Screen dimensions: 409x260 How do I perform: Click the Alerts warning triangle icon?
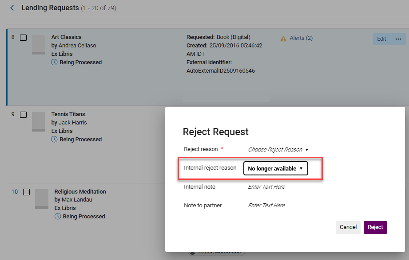[283, 39]
